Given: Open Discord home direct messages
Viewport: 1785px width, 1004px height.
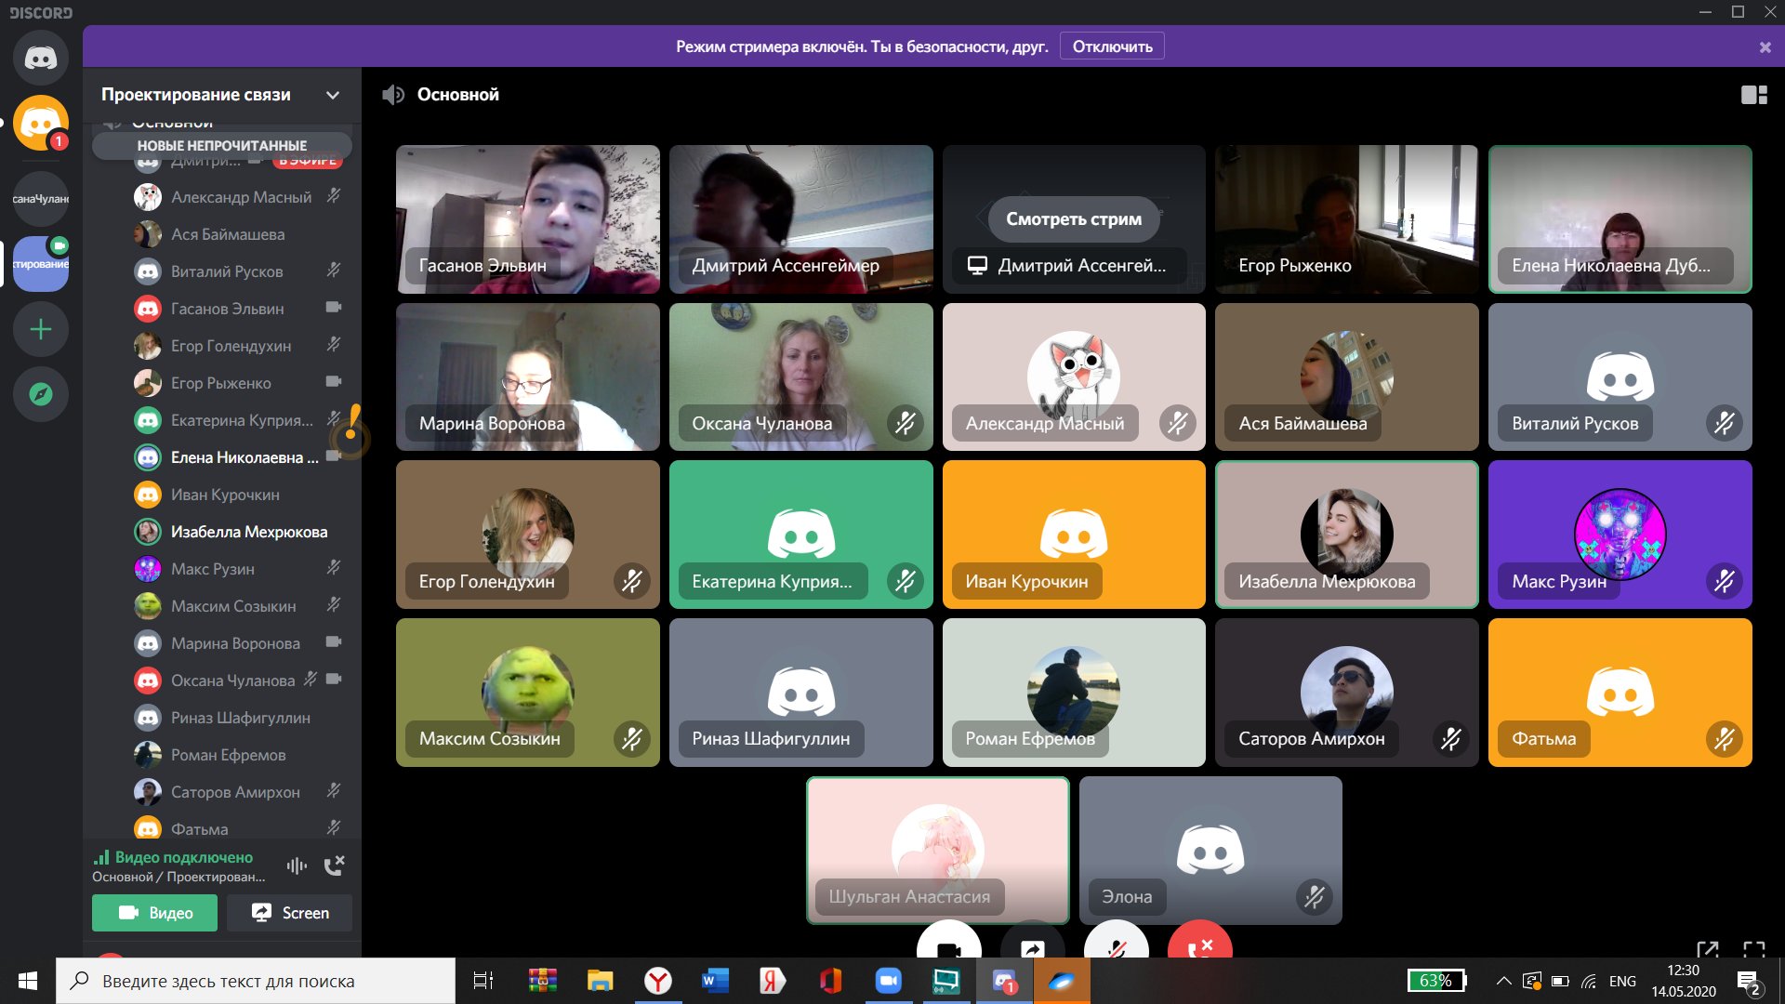Looking at the screenshot, I should pos(40,58).
